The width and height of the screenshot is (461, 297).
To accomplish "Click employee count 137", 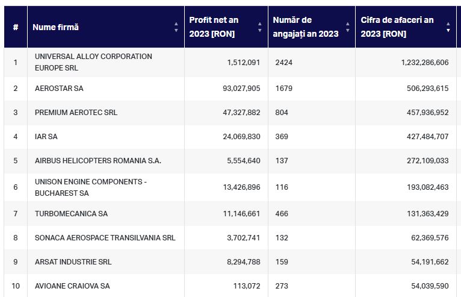I will [282, 161].
